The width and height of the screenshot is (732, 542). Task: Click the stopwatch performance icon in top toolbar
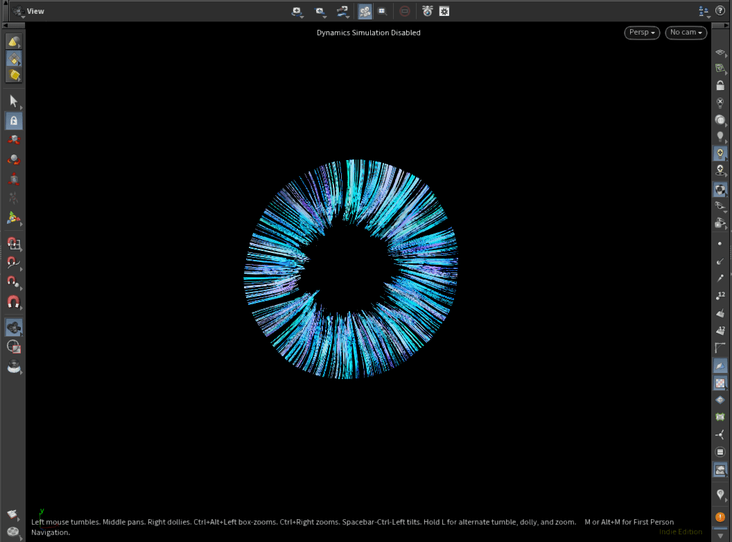coord(427,11)
